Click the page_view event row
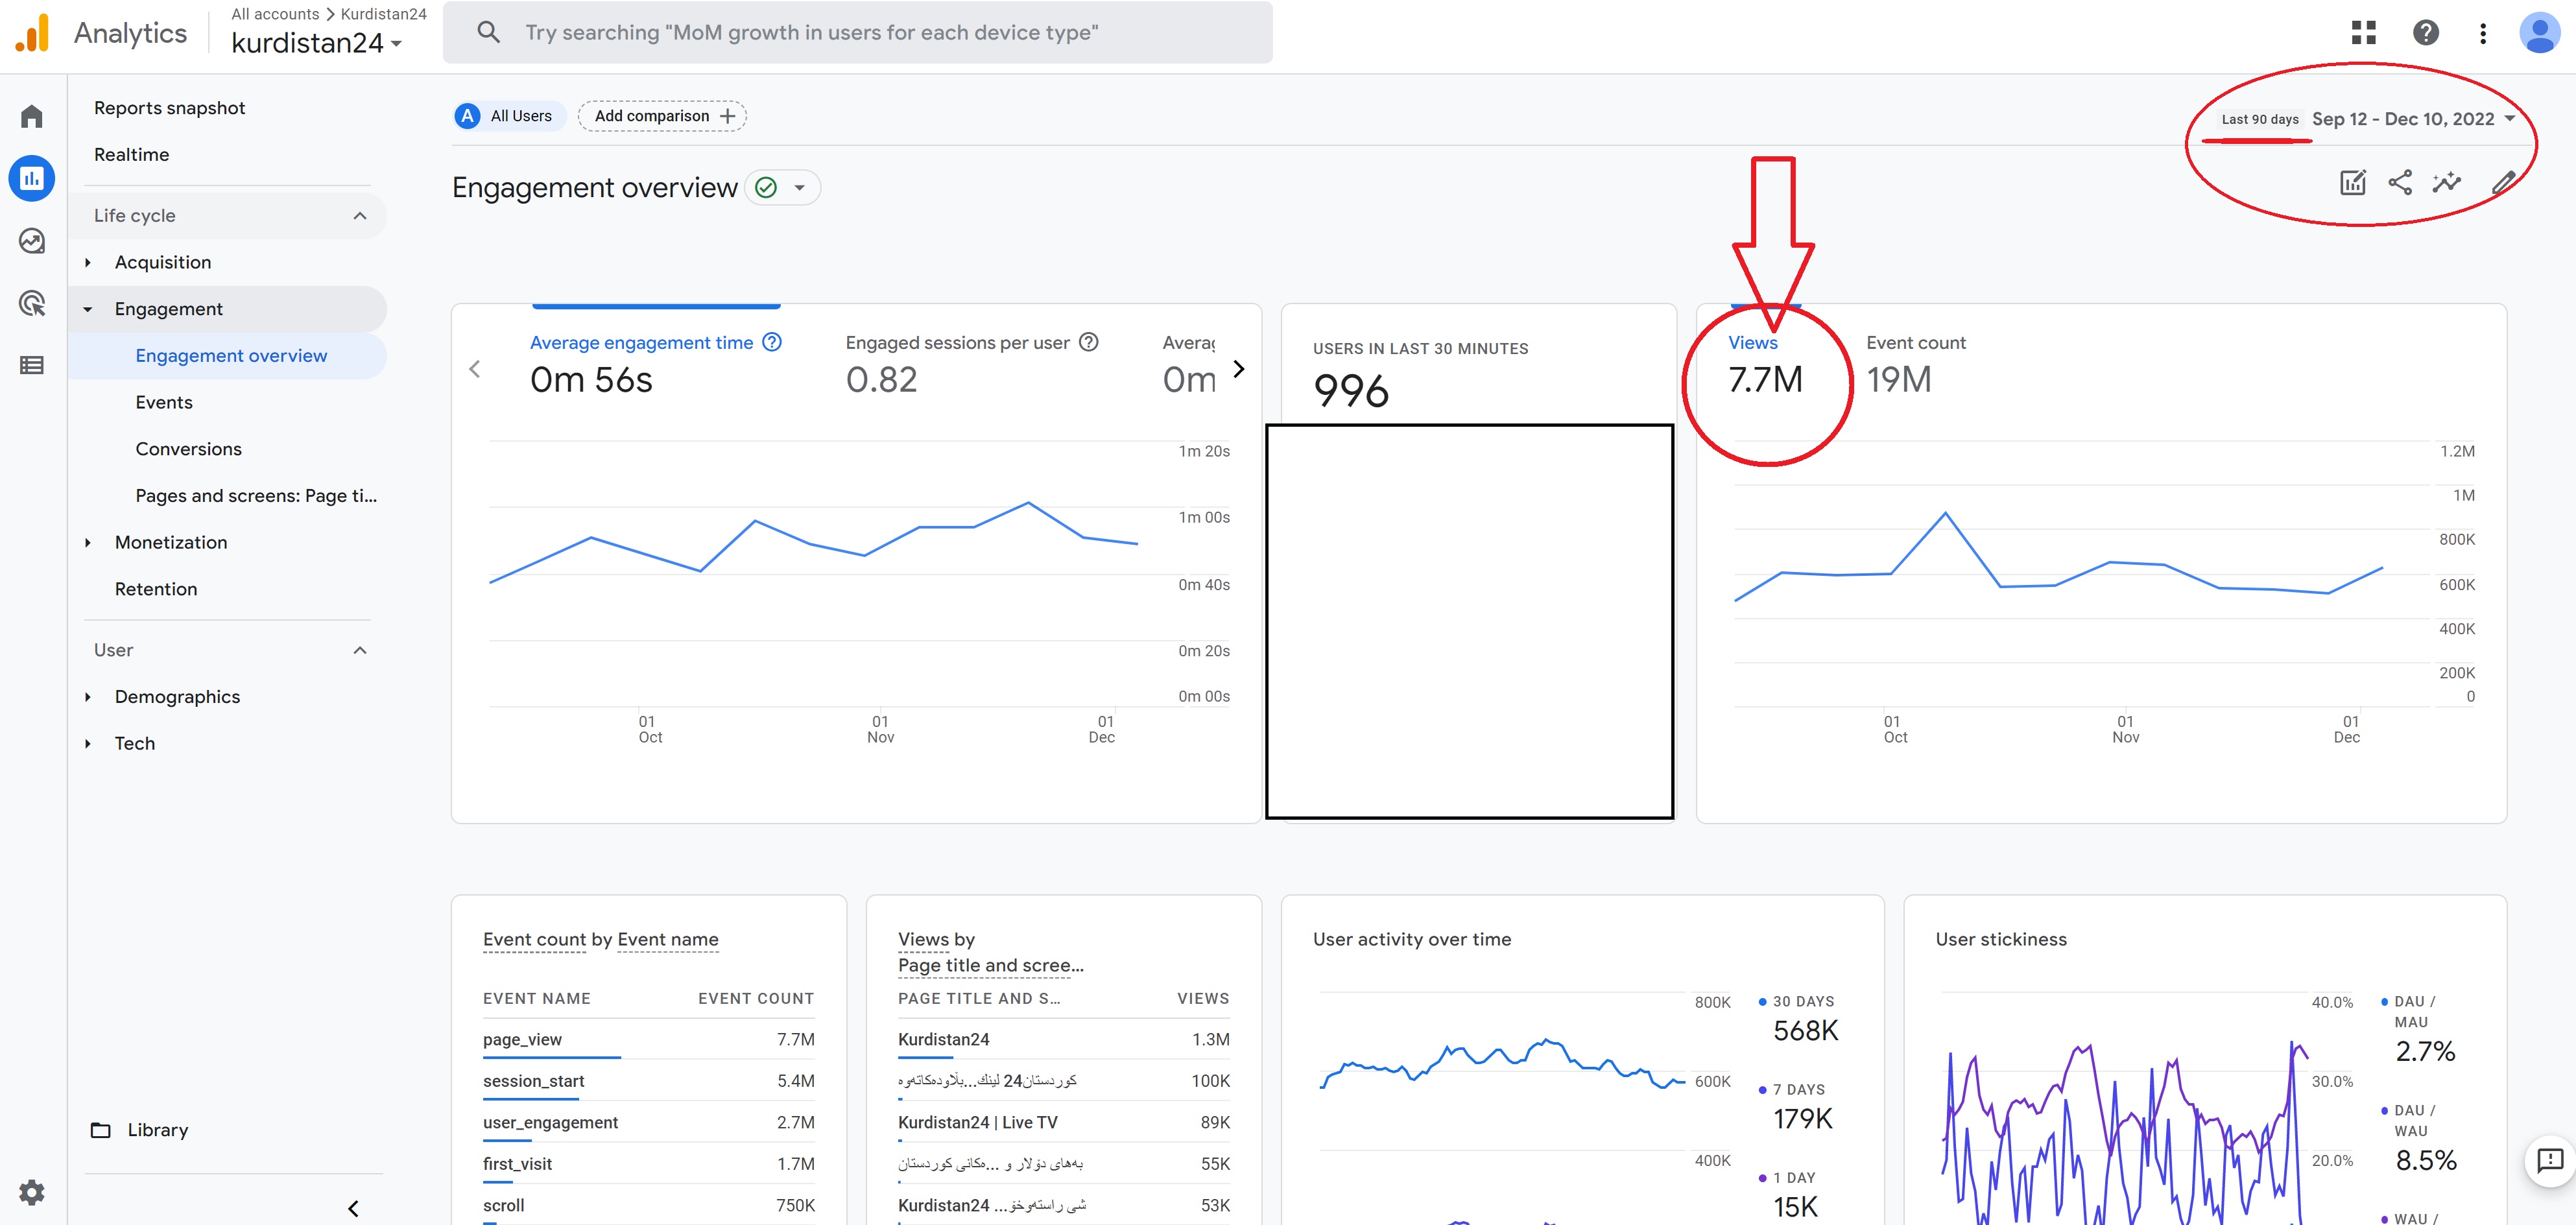The image size is (2576, 1225). [x=648, y=1040]
